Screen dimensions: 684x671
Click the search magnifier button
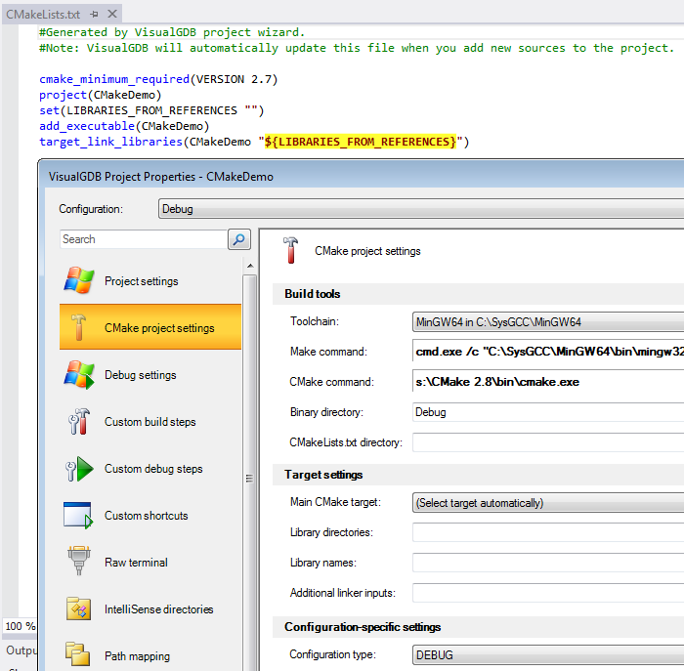pos(239,239)
